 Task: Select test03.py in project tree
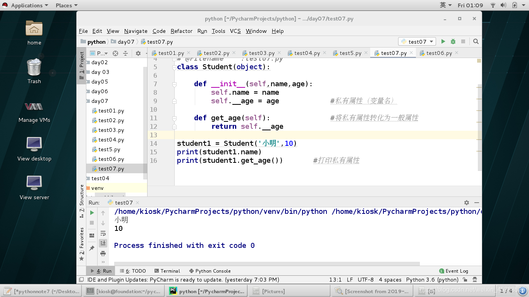(111, 130)
